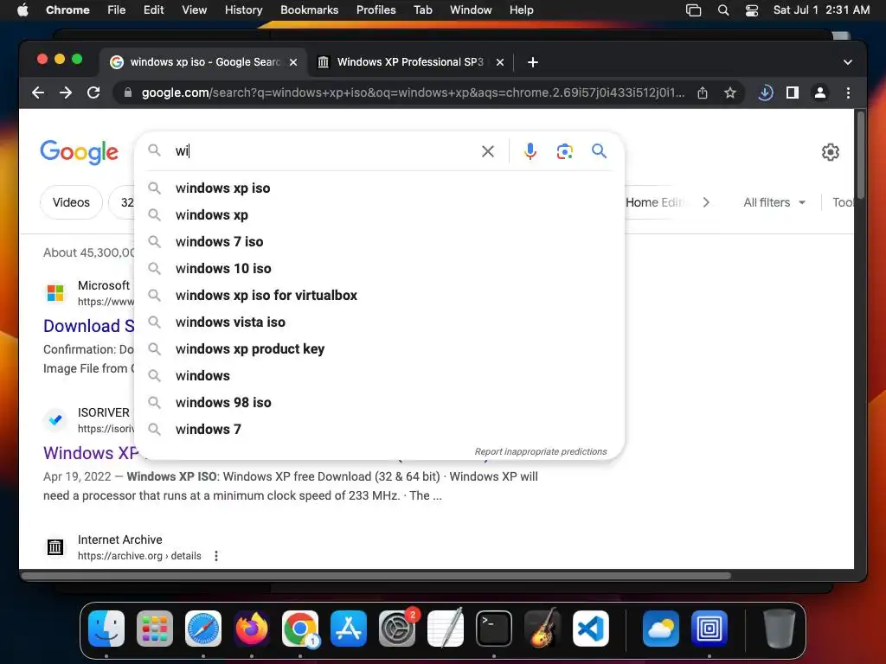Click the Chrome back arrow
Screen dimensions: 886x664
[x=38, y=93]
